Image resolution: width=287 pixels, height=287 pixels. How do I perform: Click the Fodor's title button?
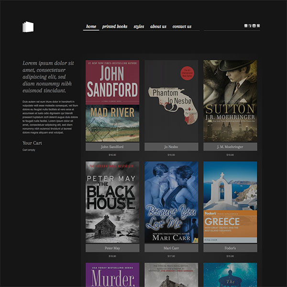[230, 248]
